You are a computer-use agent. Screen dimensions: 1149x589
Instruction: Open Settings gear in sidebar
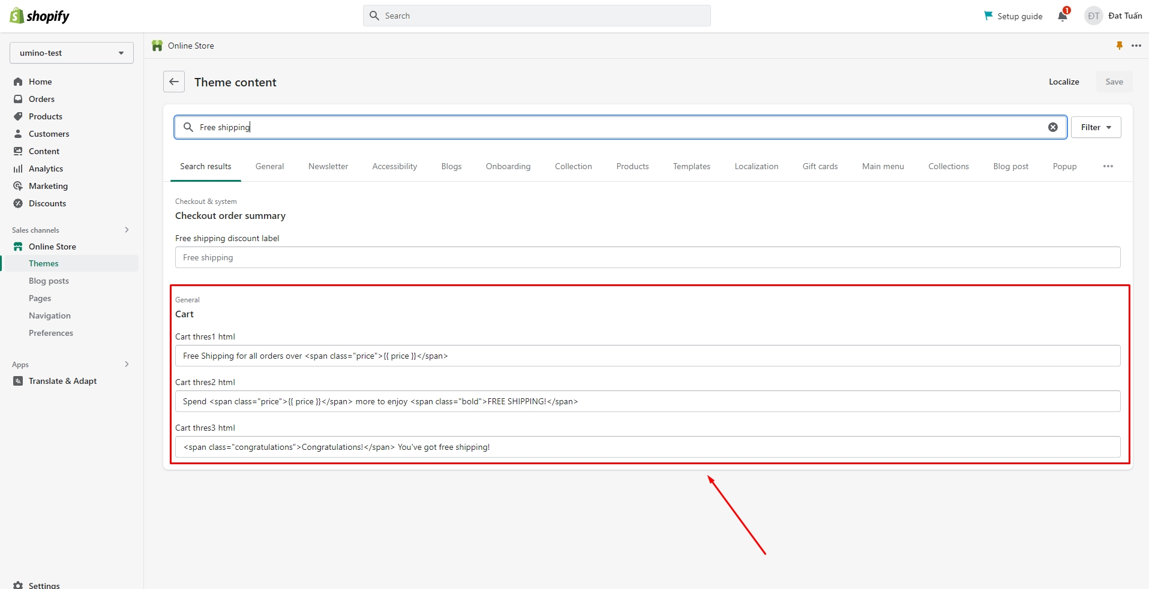pyautogui.click(x=19, y=585)
